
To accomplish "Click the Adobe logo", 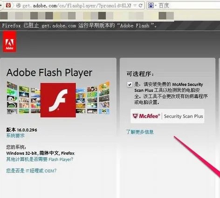I will tap(9, 42).
